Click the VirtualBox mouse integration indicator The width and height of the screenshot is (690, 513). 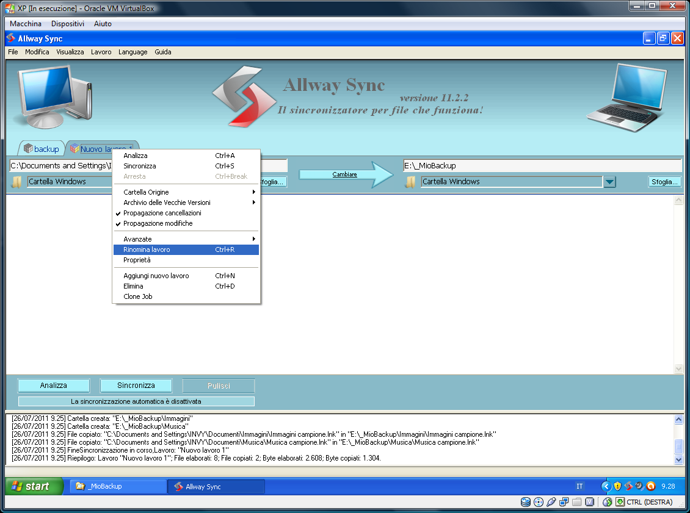[608, 501]
